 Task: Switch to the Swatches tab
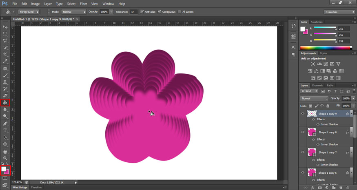point(317,22)
